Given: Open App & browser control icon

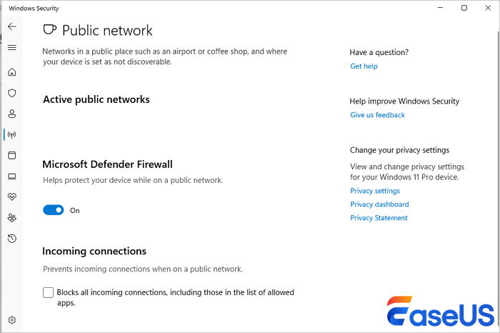Looking at the screenshot, I should 11,155.
